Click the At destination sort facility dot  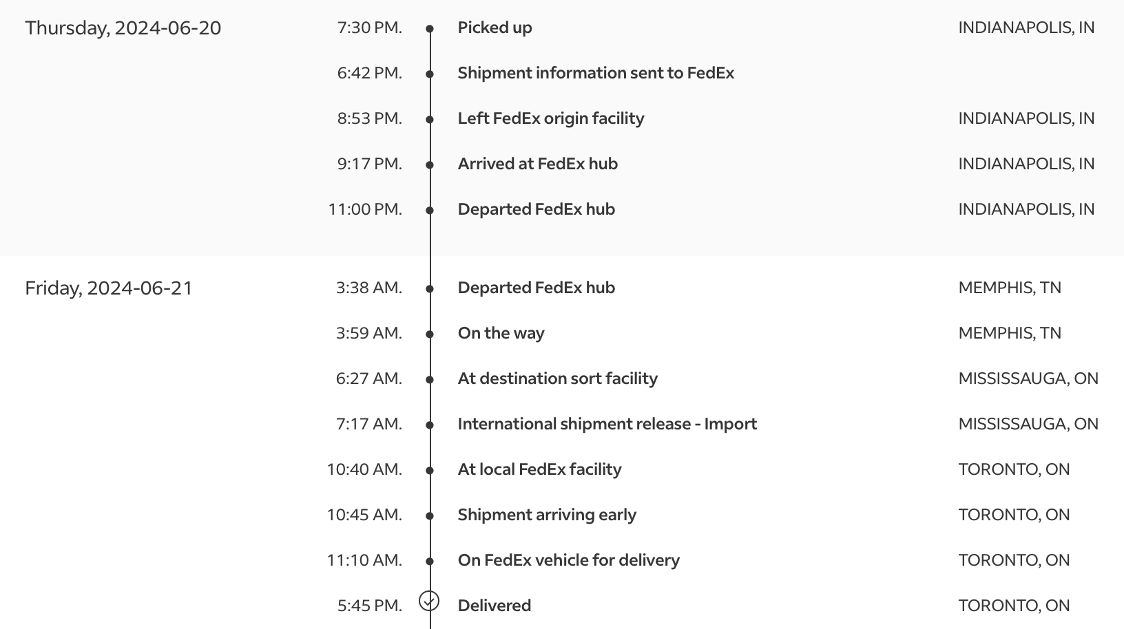click(x=430, y=380)
